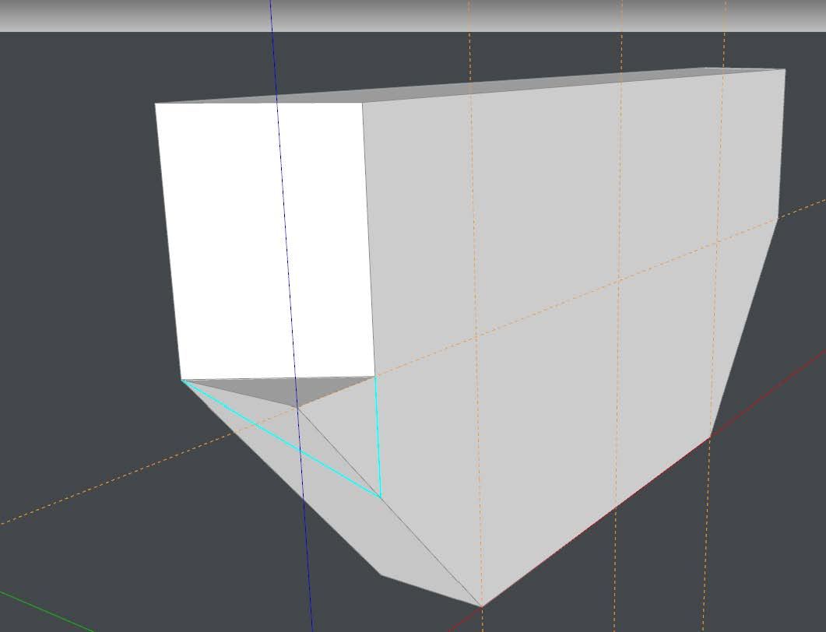
Task: Click the bottom-left corner of the white face
Action: (x=181, y=380)
